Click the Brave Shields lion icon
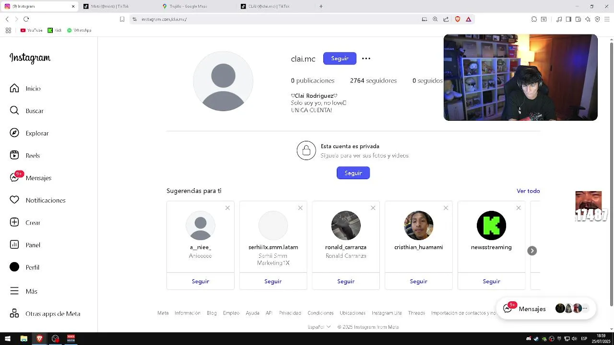Viewport: 614px width, 345px height. (458, 19)
